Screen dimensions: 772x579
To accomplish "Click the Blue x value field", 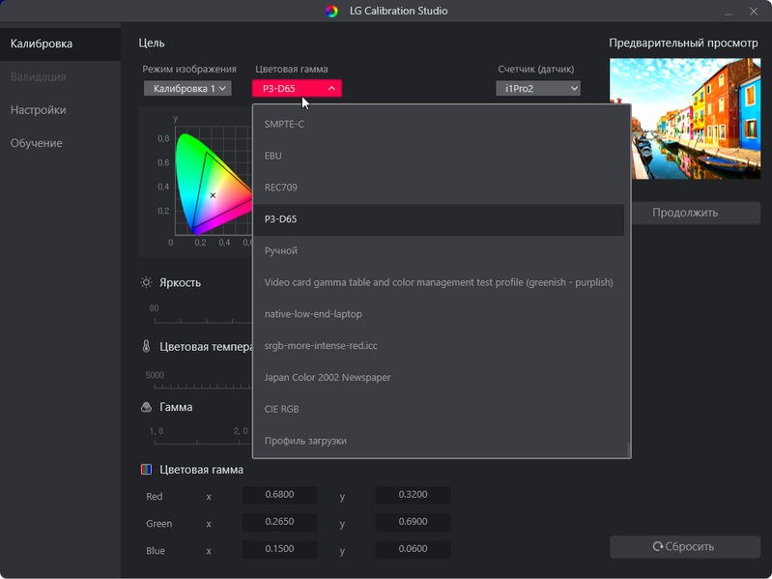I will [x=279, y=549].
